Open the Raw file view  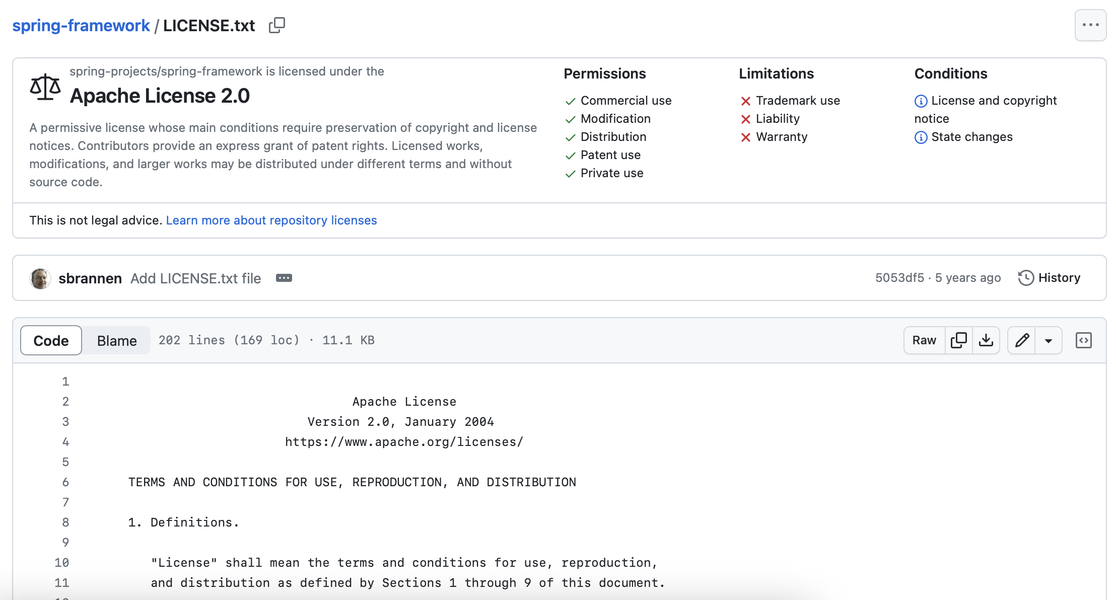(x=924, y=340)
